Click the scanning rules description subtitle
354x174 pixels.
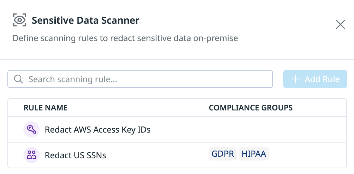coord(125,39)
